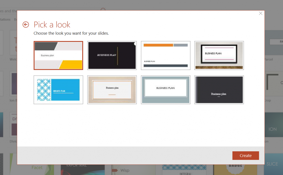The width and height of the screenshot is (283, 175).
Task: Close the Pick a look dialog
Action: 260,13
